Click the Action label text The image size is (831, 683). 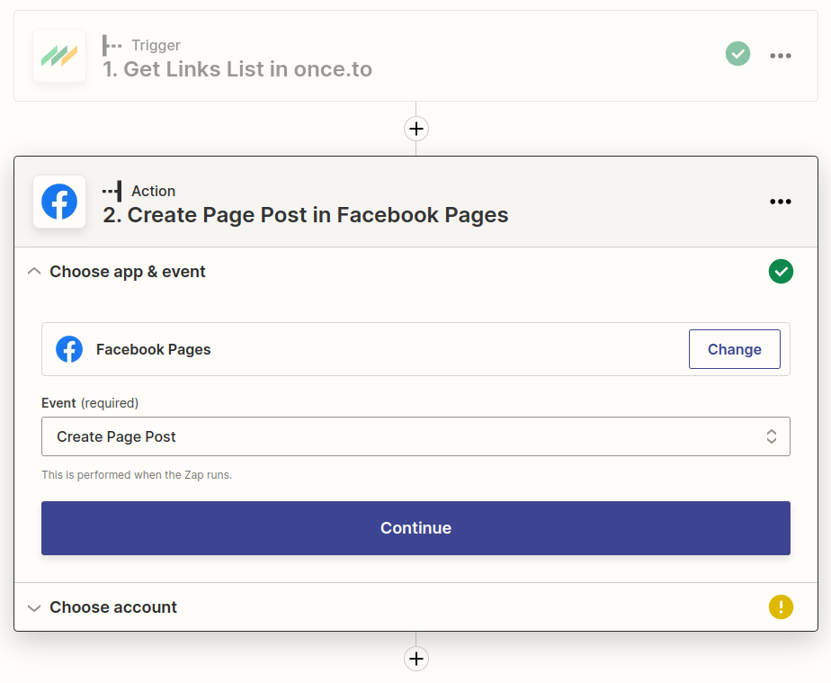(153, 191)
